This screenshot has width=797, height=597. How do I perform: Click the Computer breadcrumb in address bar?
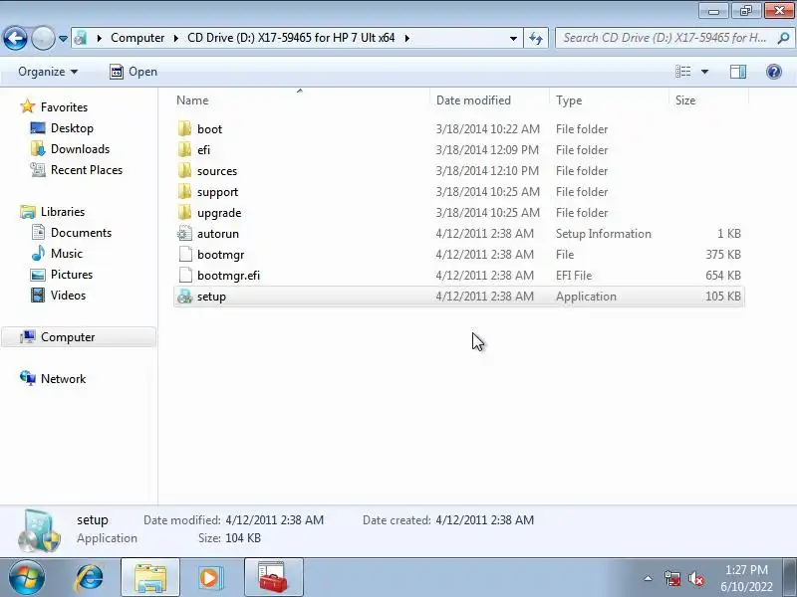pyautogui.click(x=137, y=38)
